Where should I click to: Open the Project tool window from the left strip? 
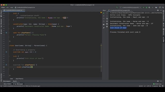coord(1,13)
